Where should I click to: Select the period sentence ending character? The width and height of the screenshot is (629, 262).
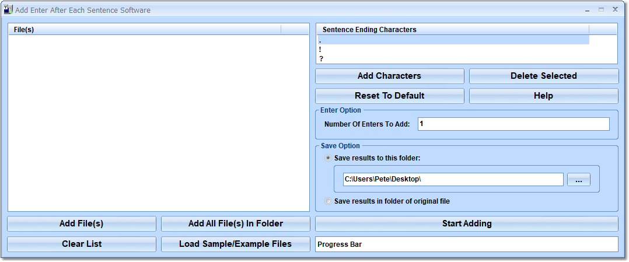(x=453, y=40)
